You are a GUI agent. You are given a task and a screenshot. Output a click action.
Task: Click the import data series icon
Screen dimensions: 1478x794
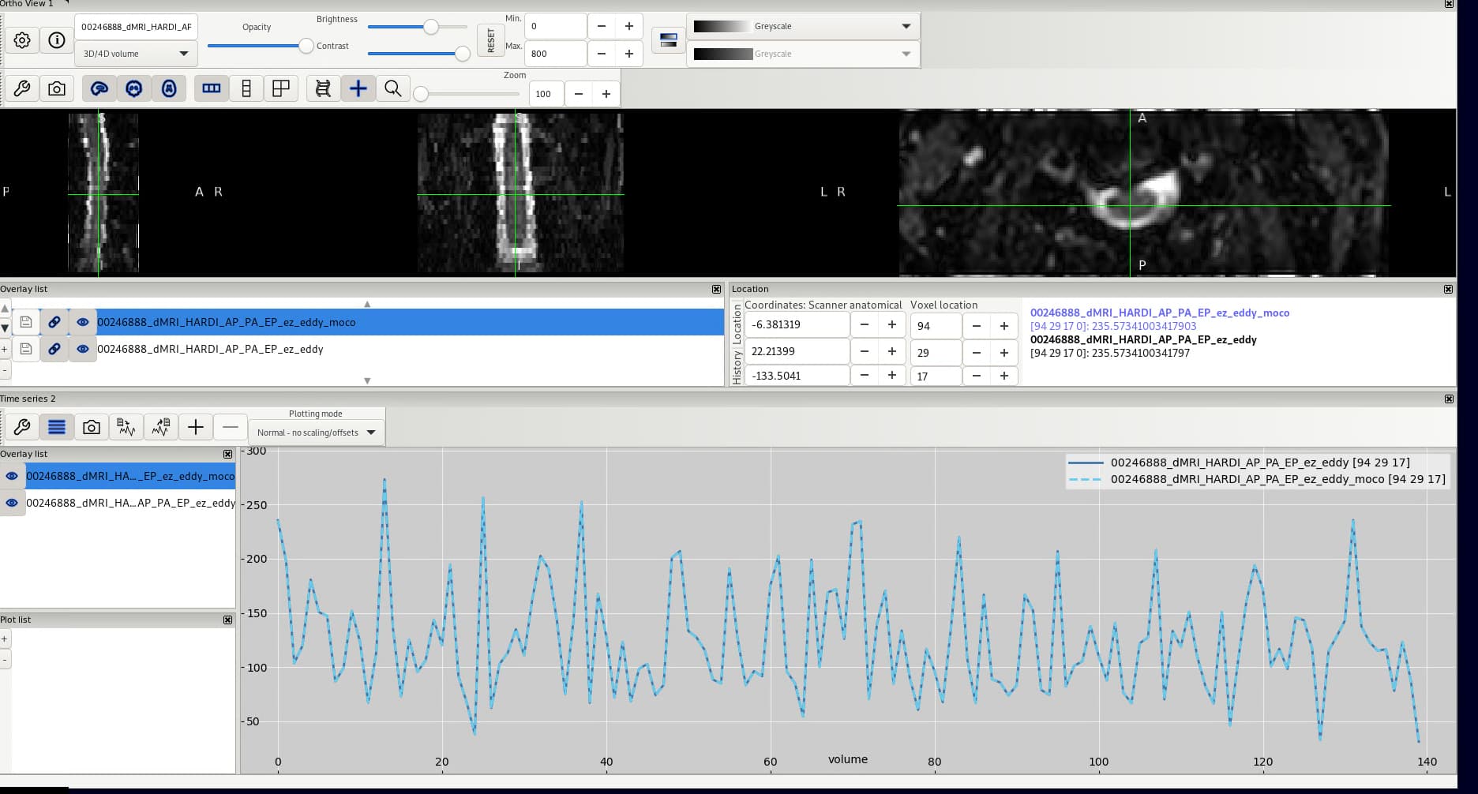(126, 427)
